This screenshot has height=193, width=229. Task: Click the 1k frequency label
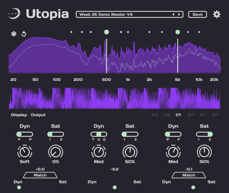click(128, 80)
